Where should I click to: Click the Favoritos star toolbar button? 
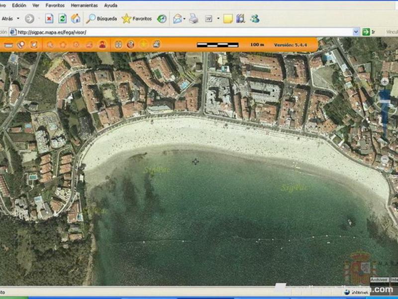tap(137, 19)
